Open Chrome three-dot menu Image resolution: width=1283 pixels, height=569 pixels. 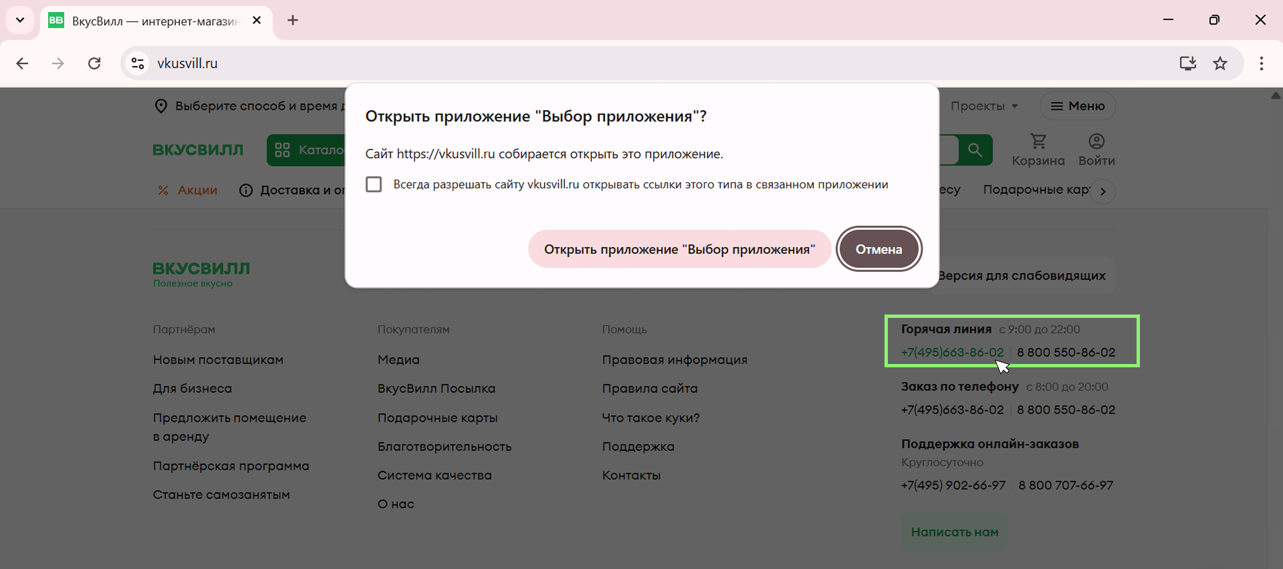click(1261, 63)
